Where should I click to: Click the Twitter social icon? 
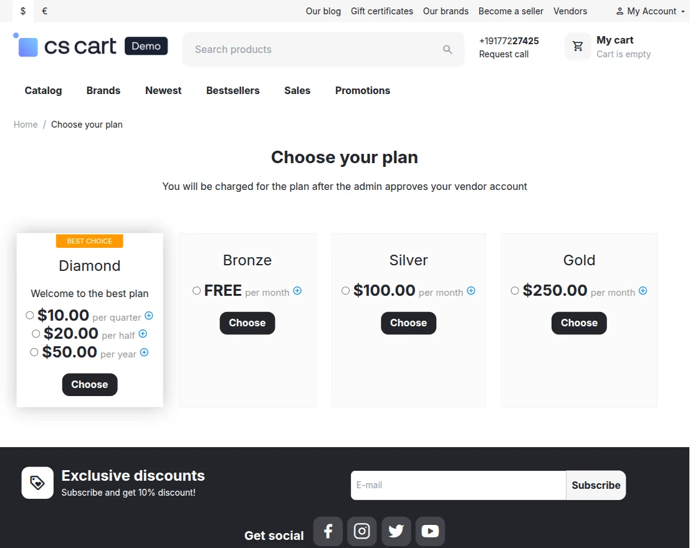click(x=396, y=531)
